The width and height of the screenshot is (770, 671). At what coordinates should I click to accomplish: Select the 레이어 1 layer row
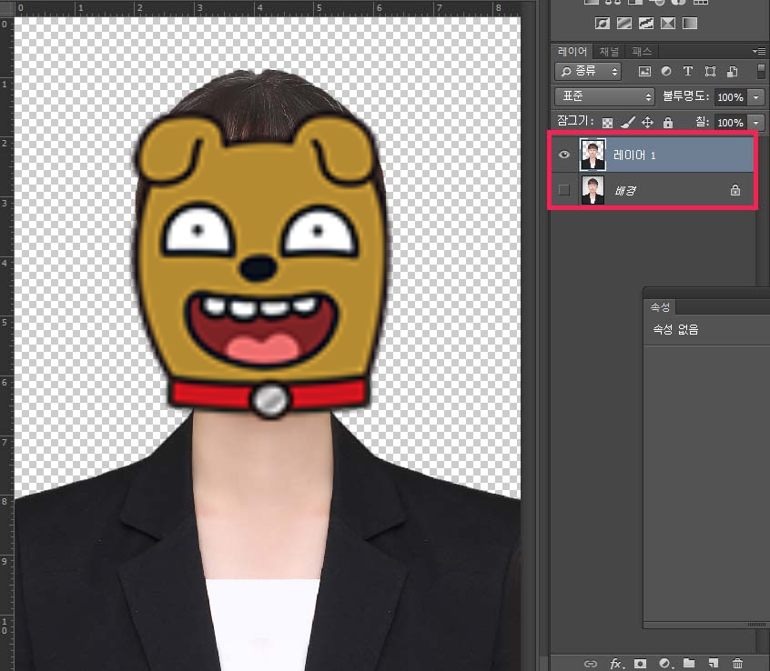(653, 155)
